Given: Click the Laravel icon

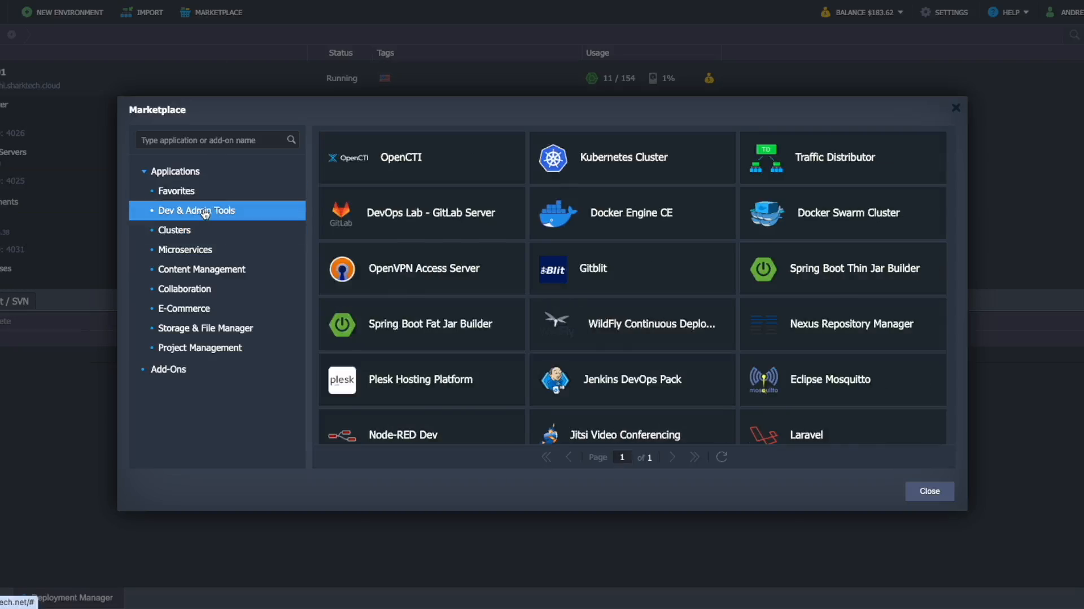Looking at the screenshot, I should point(763,435).
